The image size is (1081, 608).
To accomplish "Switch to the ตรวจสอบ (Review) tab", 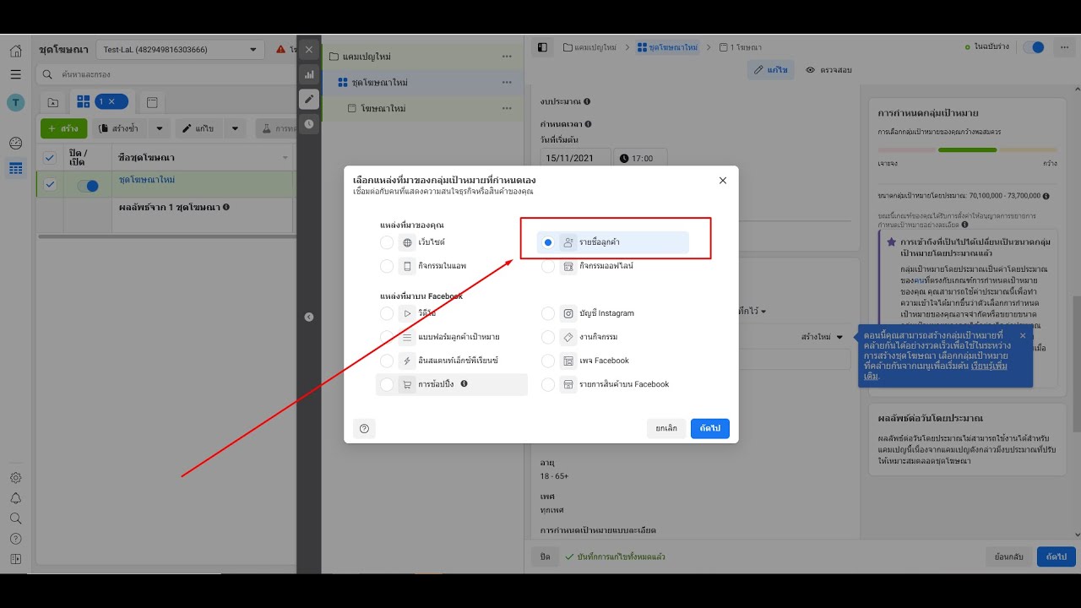I will tap(828, 70).
